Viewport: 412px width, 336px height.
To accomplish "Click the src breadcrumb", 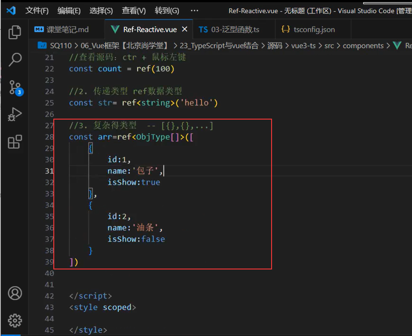I will click(329, 46).
